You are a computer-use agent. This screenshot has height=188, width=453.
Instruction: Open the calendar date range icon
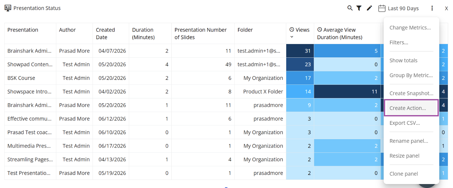click(x=382, y=9)
